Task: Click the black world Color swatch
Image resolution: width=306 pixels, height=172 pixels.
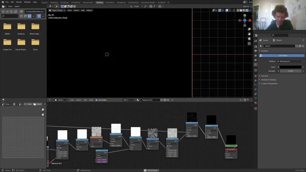Action: pos(291,67)
